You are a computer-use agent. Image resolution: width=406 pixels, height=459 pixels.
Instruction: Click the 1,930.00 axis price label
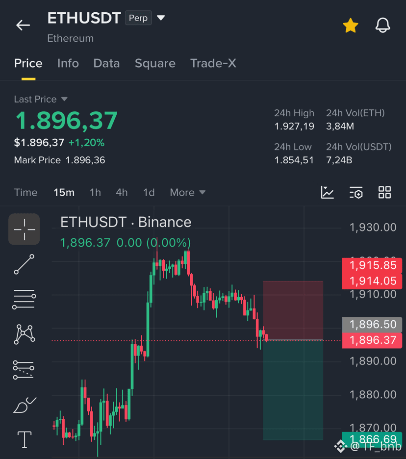(x=373, y=228)
